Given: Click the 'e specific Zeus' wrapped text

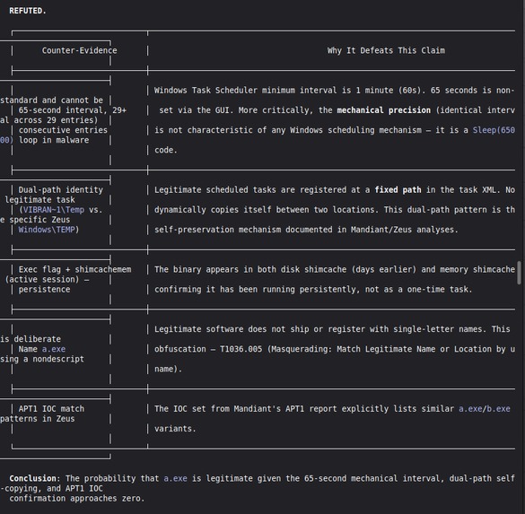Looking at the screenshot, I should tap(35, 220).
